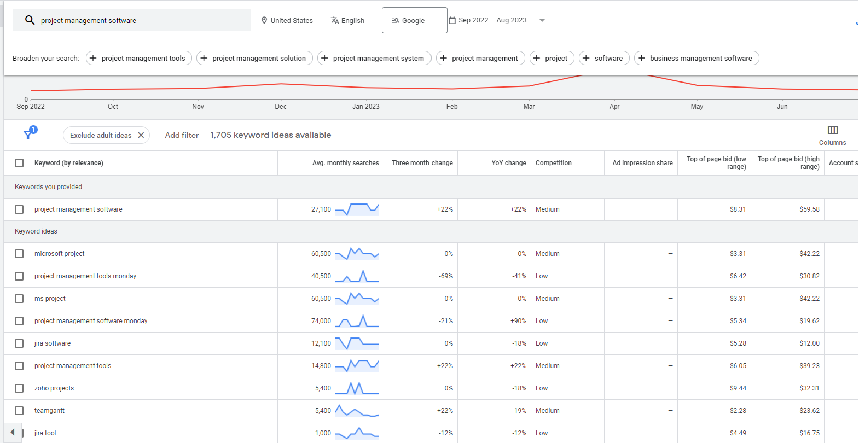Click plus icon on the project chip

(x=537, y=58)
